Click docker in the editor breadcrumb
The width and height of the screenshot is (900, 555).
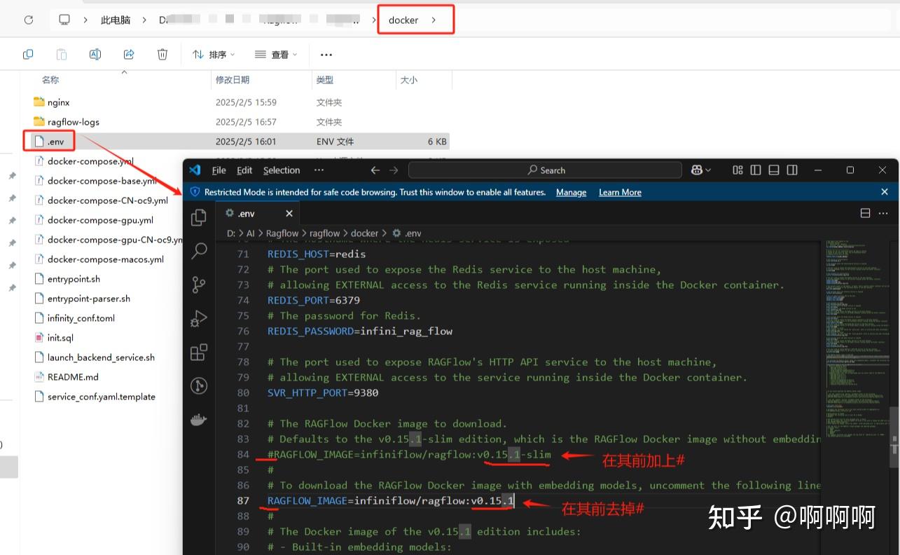[364, 233]
